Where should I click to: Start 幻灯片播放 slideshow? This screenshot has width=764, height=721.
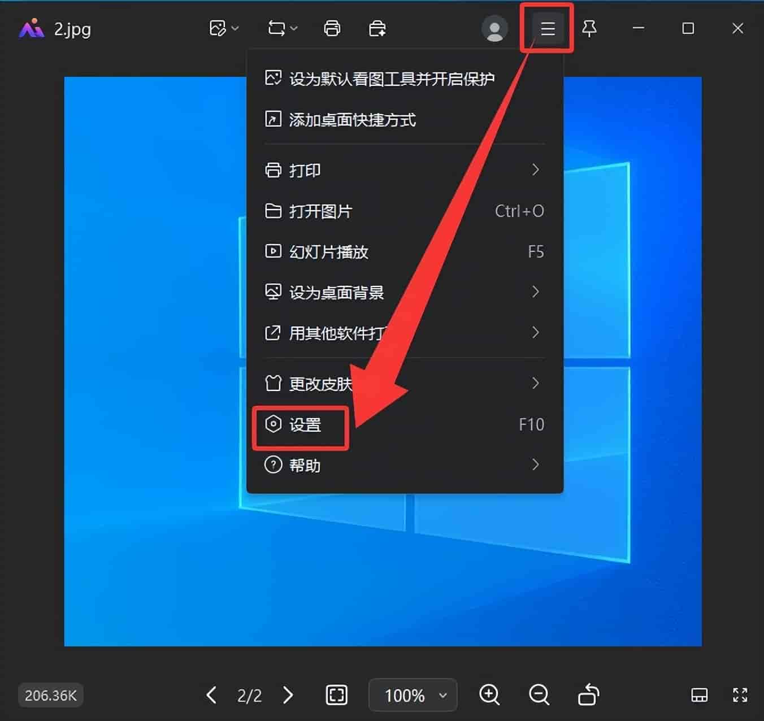(x=405, y=251)
